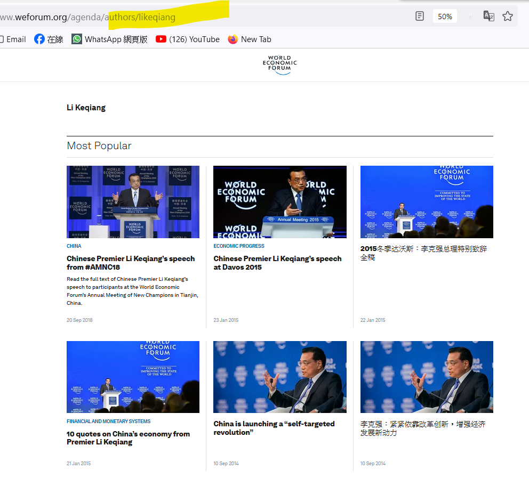The height and width of the screenshot is (478, 529).
Task: Open article 李克强：紧紧依靠改革创新，增强经济发展新动力
Action: (423, 428)
